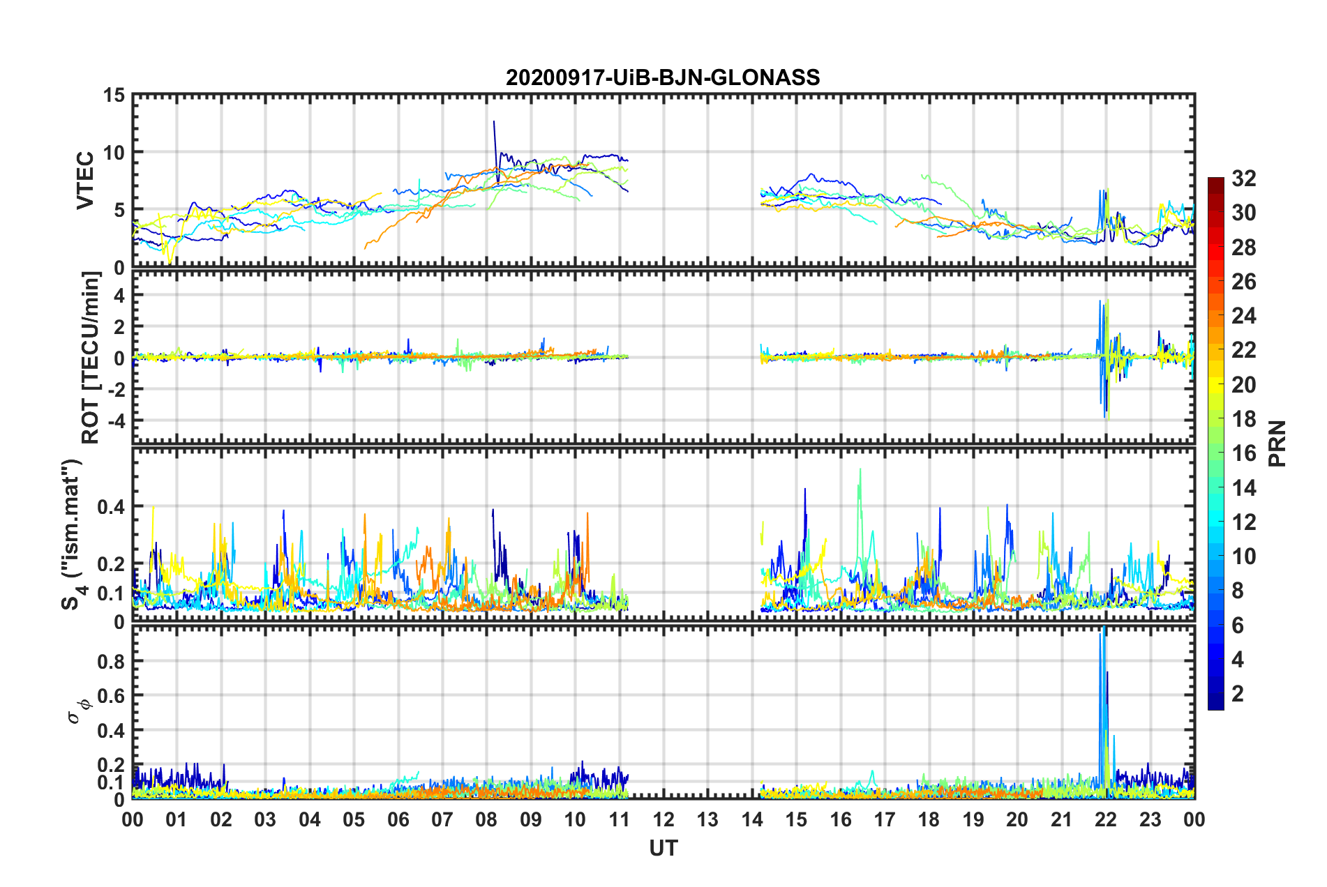Click the 05 tick on UT axis
1327x887 pixels.
[x=354, y=819]
